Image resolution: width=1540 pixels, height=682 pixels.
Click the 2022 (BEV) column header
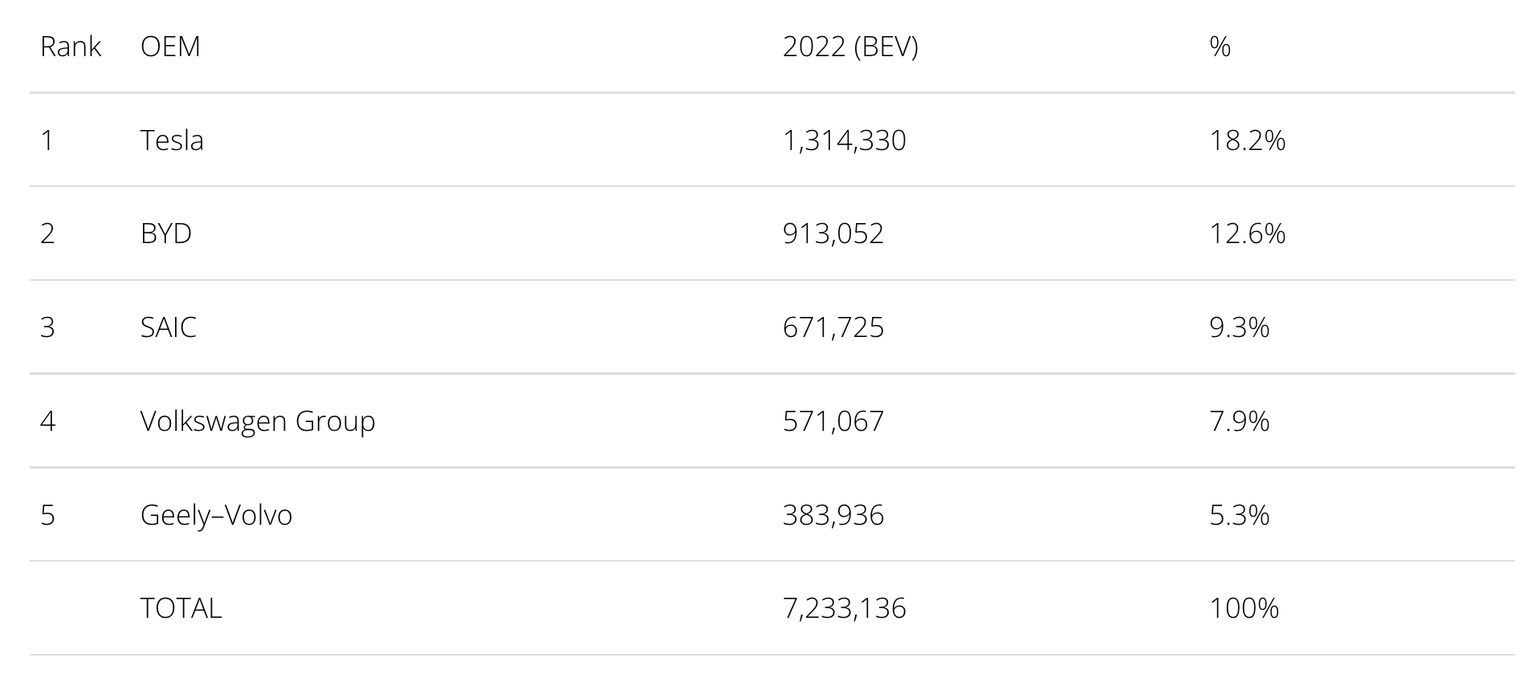[850, 47]
